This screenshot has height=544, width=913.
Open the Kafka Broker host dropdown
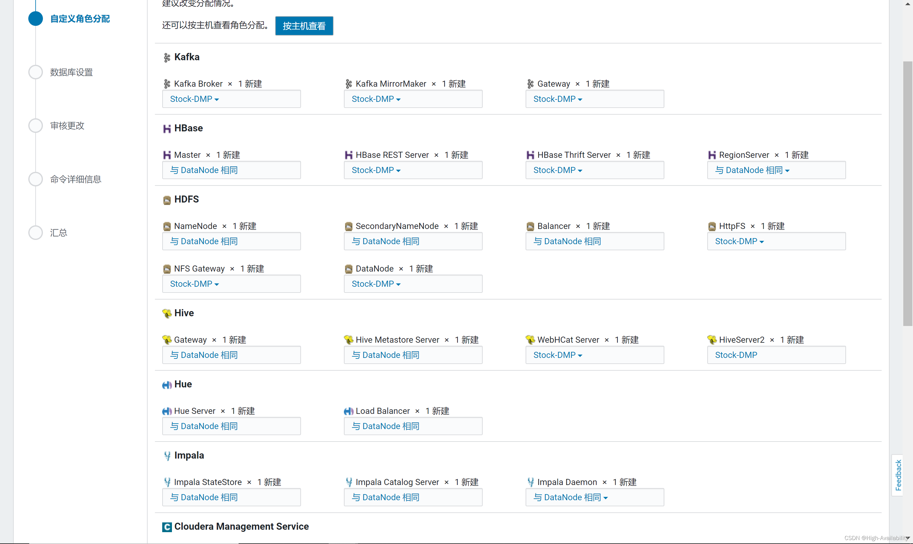tap(194, 99)
